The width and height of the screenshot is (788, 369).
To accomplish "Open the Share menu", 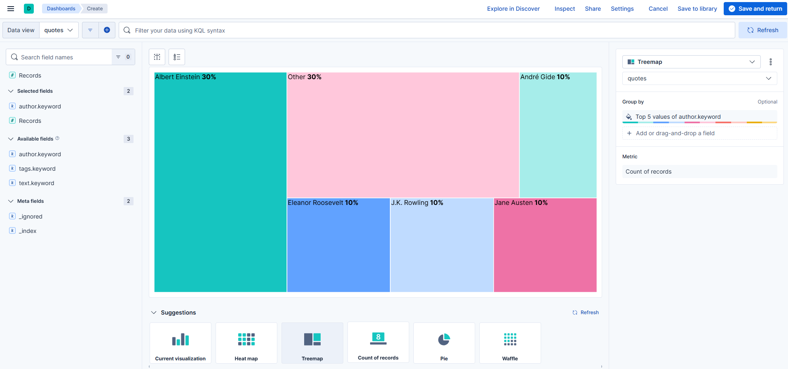I will [x=593, y=9].
